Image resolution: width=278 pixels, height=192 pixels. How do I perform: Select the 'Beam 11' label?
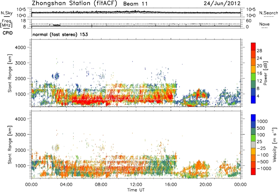point(135,4)
